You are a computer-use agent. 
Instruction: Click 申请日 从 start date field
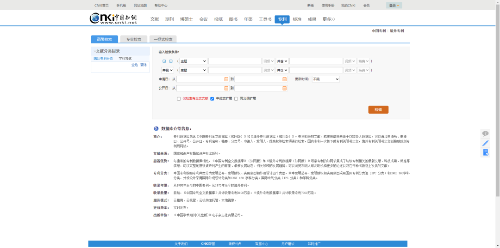203,79
